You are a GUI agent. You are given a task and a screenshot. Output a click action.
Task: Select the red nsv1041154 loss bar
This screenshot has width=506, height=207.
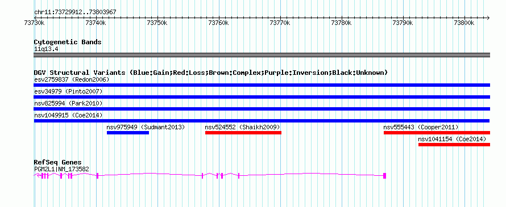tap(454, 145)
